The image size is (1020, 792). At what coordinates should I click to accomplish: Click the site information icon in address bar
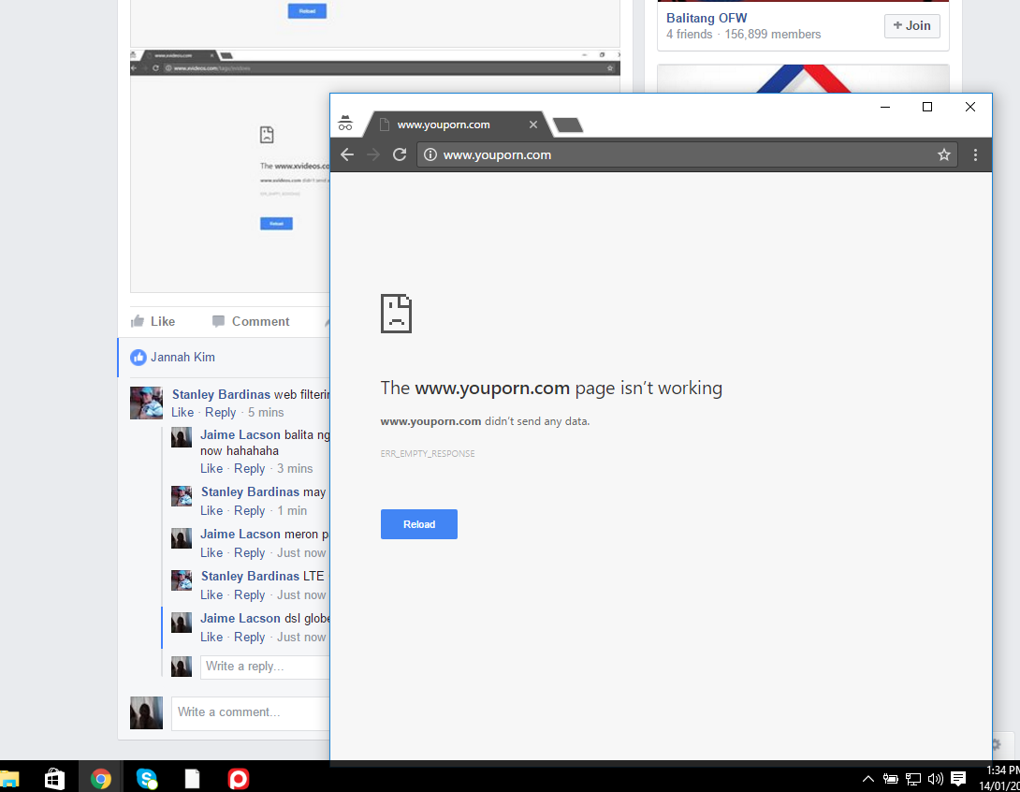click(430, 154)
